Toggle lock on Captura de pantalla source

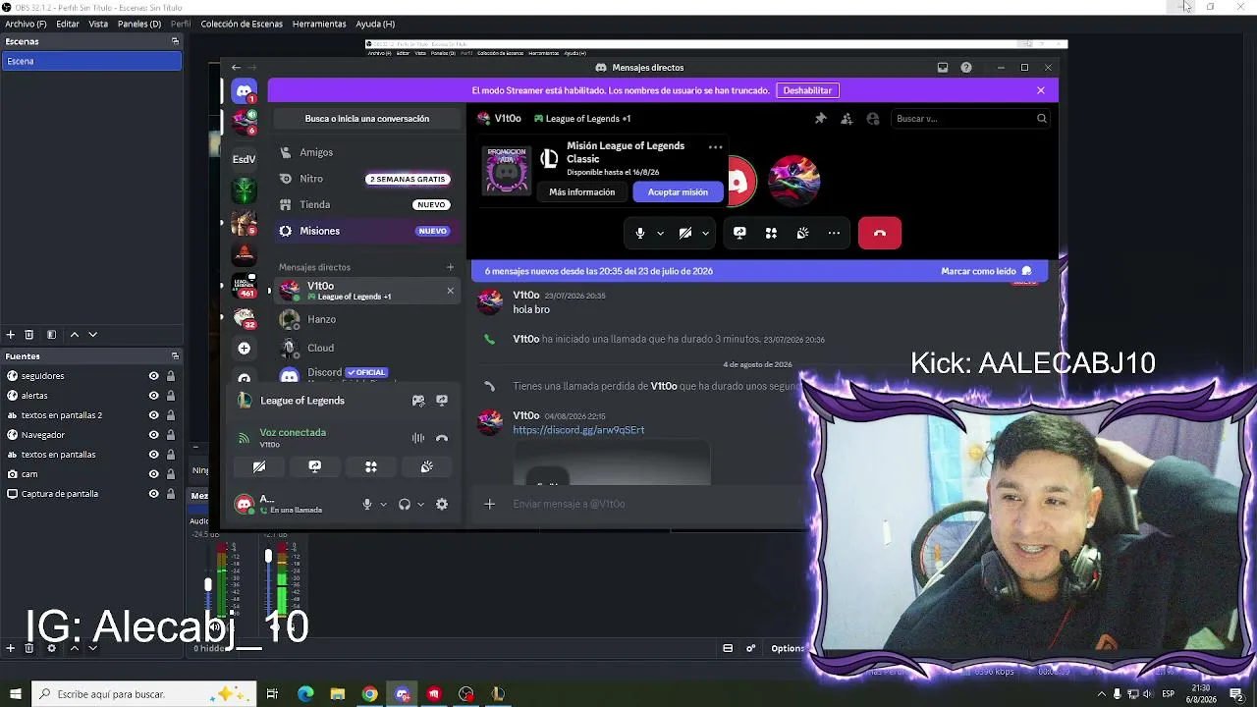pyautogui.click(x=171, y=494)
